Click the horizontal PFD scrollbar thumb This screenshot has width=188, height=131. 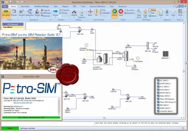(104, 118)
